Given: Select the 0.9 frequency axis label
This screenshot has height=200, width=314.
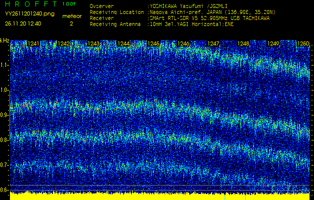Looking at the screenshot, I should click(5, 115).
